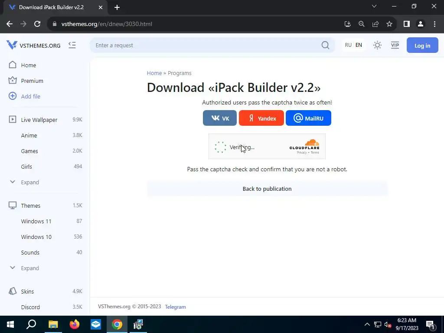Launch Firefox from the taskbar

(75, 324)
